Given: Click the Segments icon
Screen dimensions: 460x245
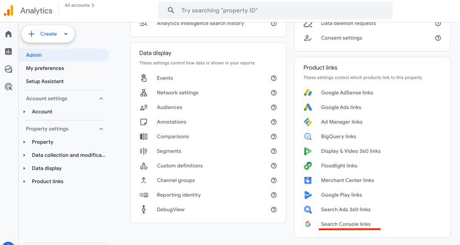Looking at the screenshot, I should (x=143, y=151).
